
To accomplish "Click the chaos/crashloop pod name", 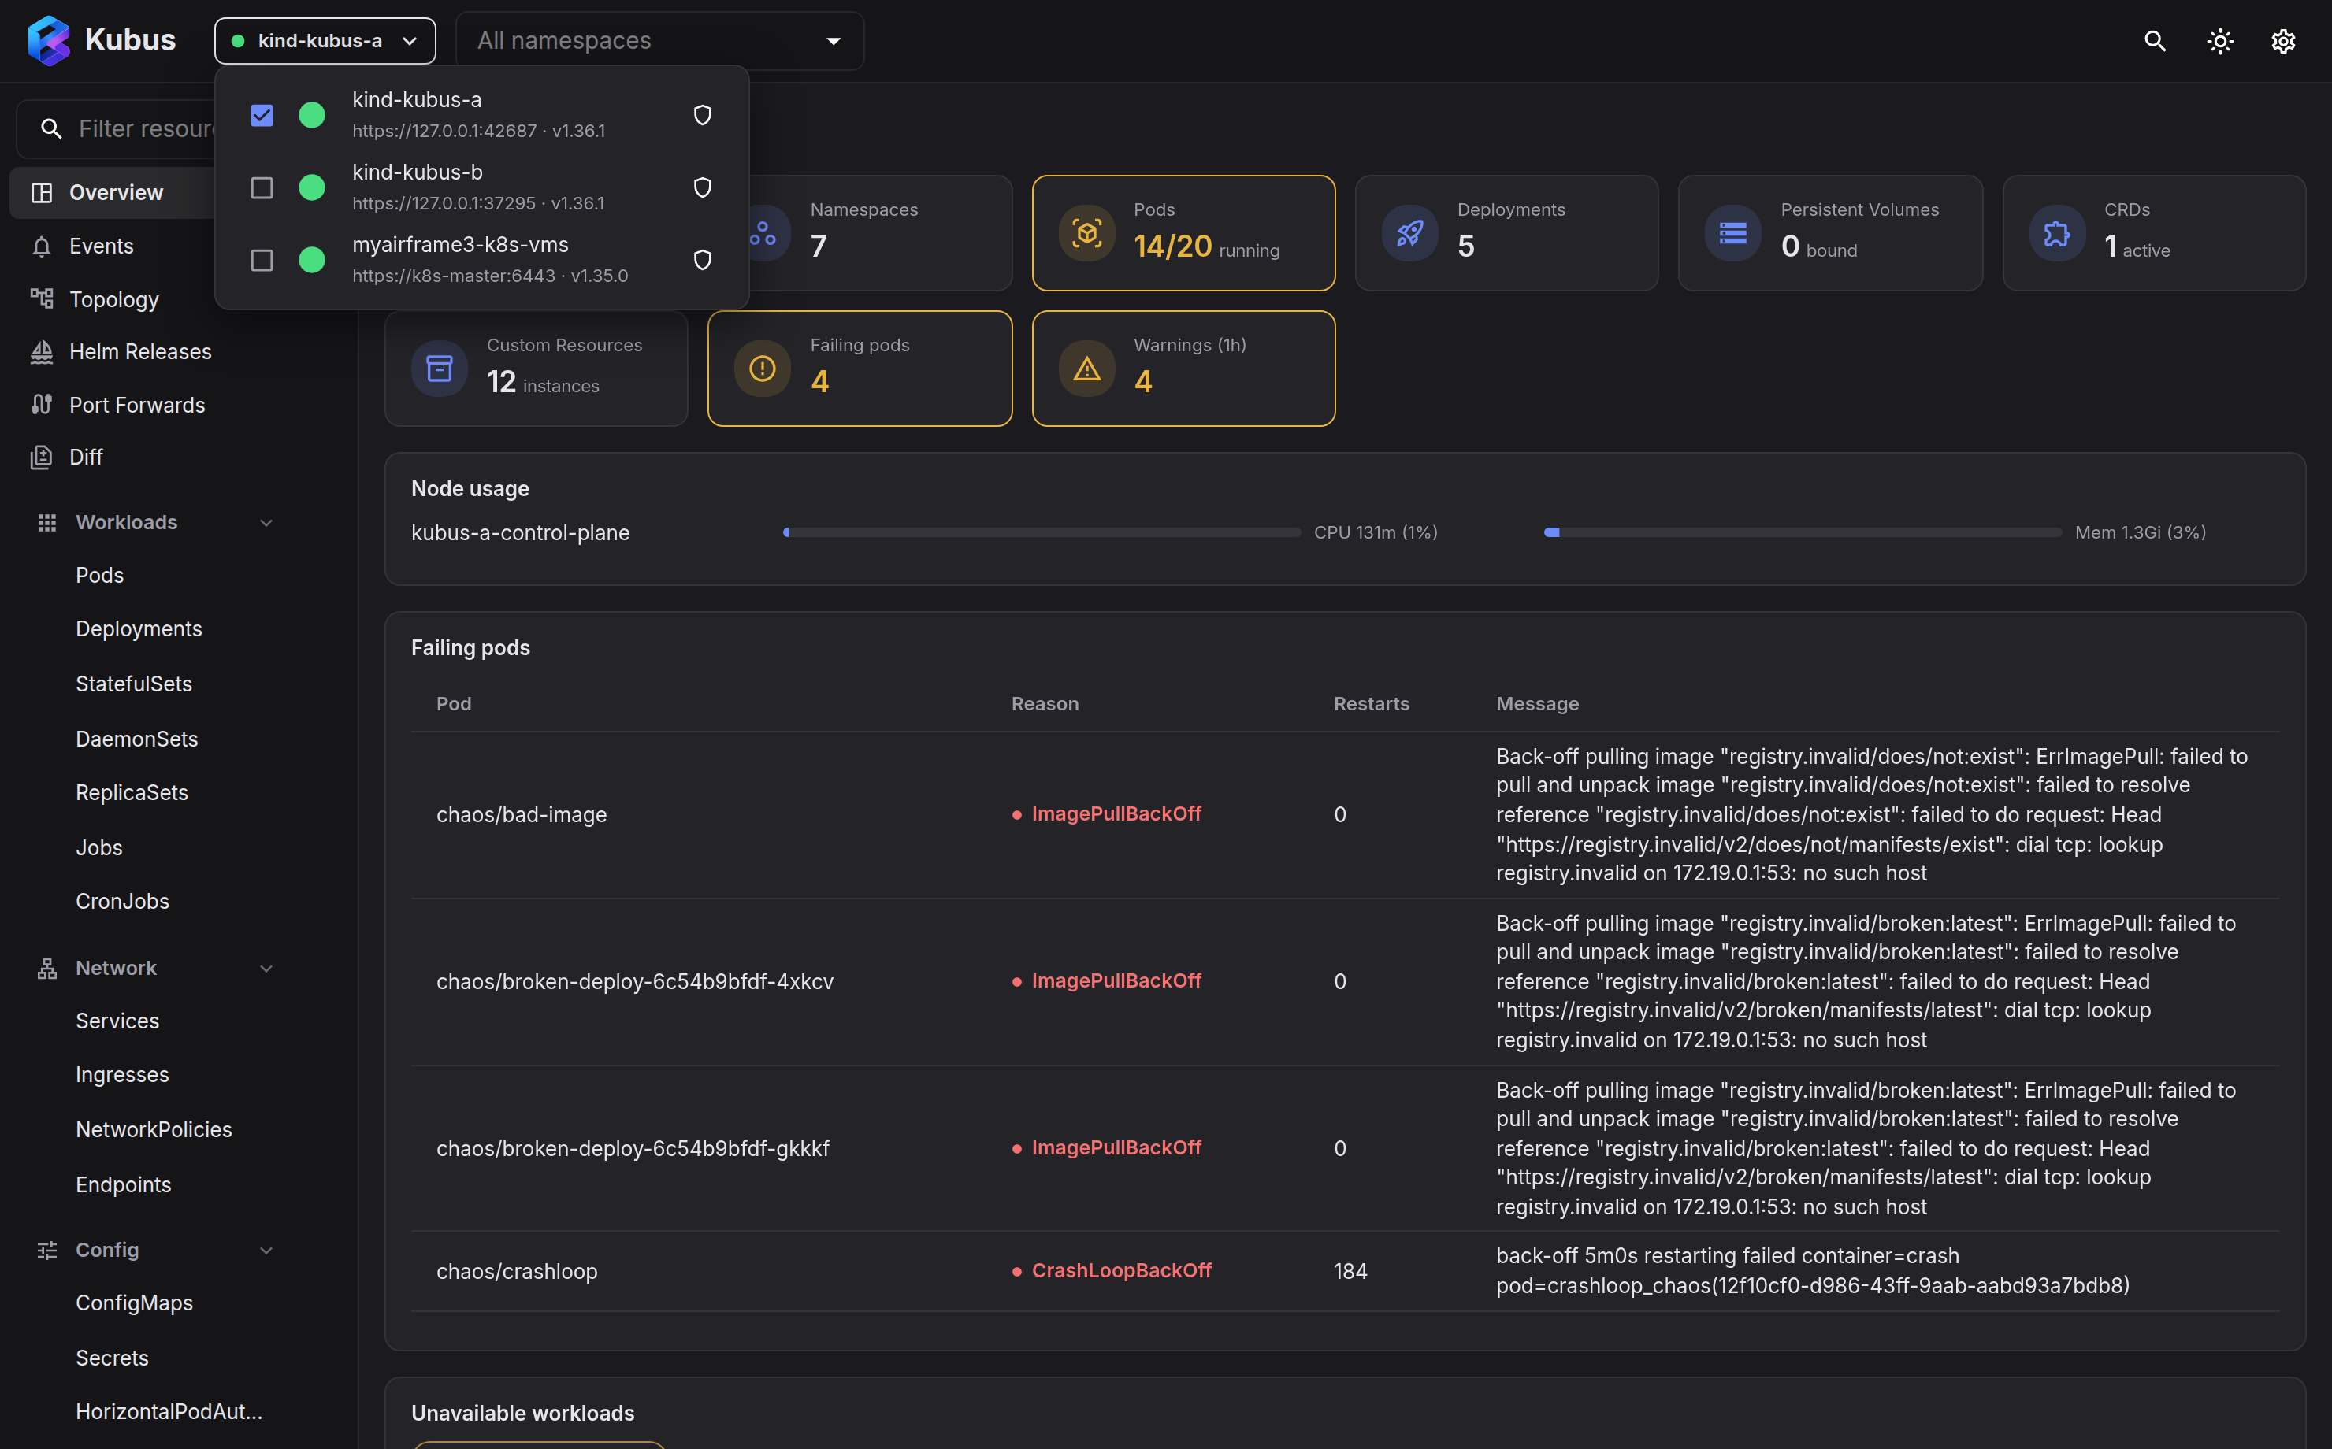I will pyautogui.click(x=517, y=1271).
